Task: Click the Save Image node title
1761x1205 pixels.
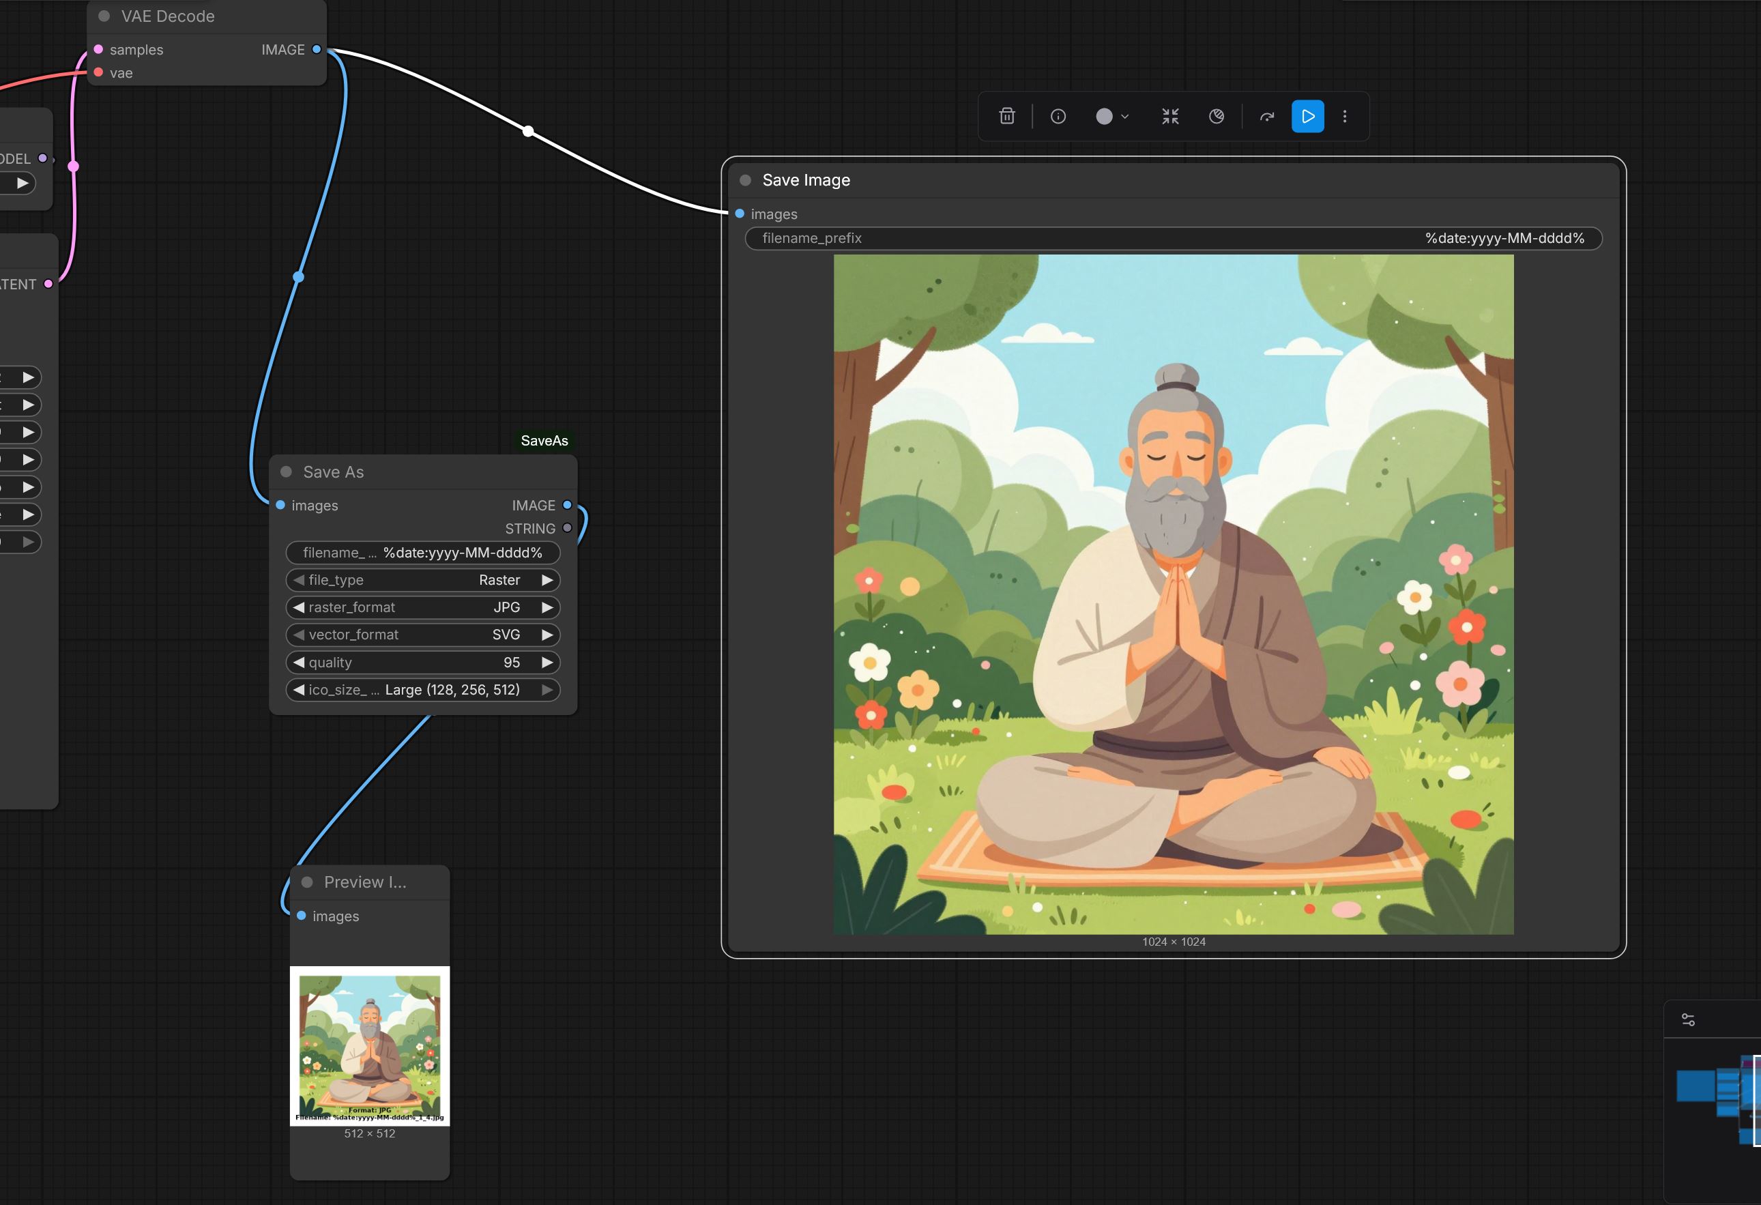Action: coord(806,180)
